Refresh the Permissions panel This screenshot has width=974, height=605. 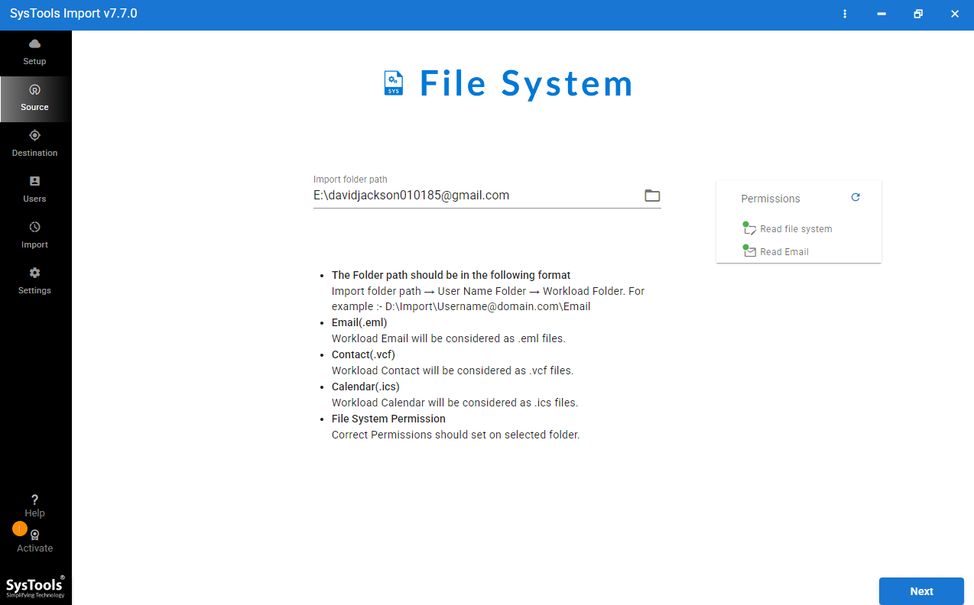(855, 197)
